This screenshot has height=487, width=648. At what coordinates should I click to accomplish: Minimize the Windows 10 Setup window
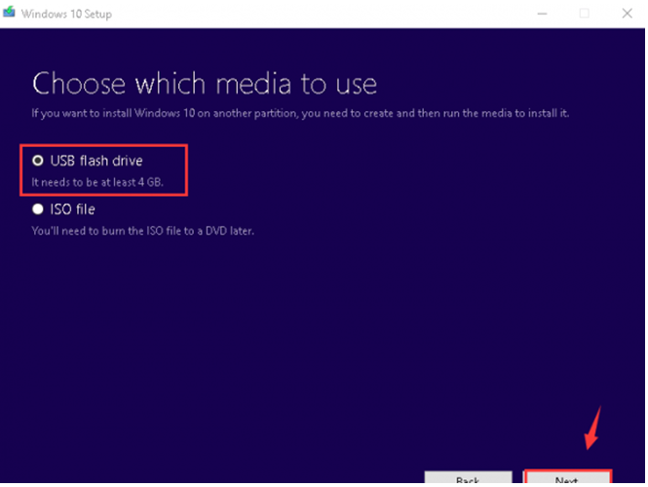(542, 14)
